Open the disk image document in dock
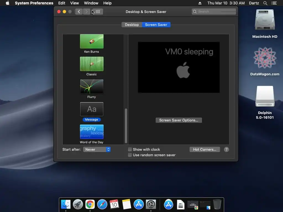 [x=181, y=205]
